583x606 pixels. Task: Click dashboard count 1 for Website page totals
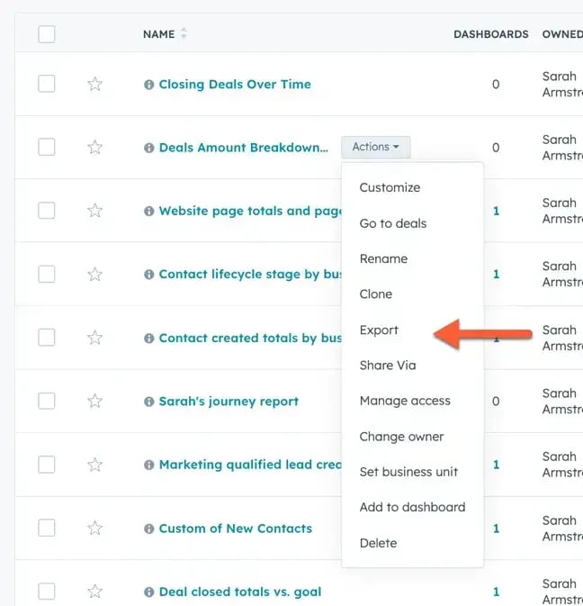click(x=496, y=211)
